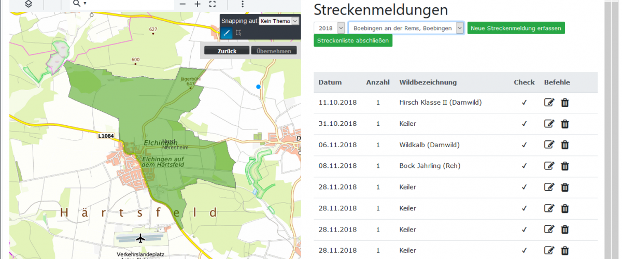Screen dimensions: 622x259
Task: Click Wildkalb (Damwild) text
Action: tap(430, 145)
